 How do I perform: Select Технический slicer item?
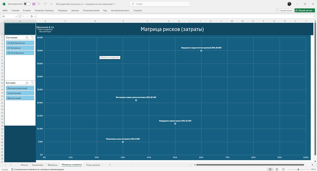(x=20, y=93)
